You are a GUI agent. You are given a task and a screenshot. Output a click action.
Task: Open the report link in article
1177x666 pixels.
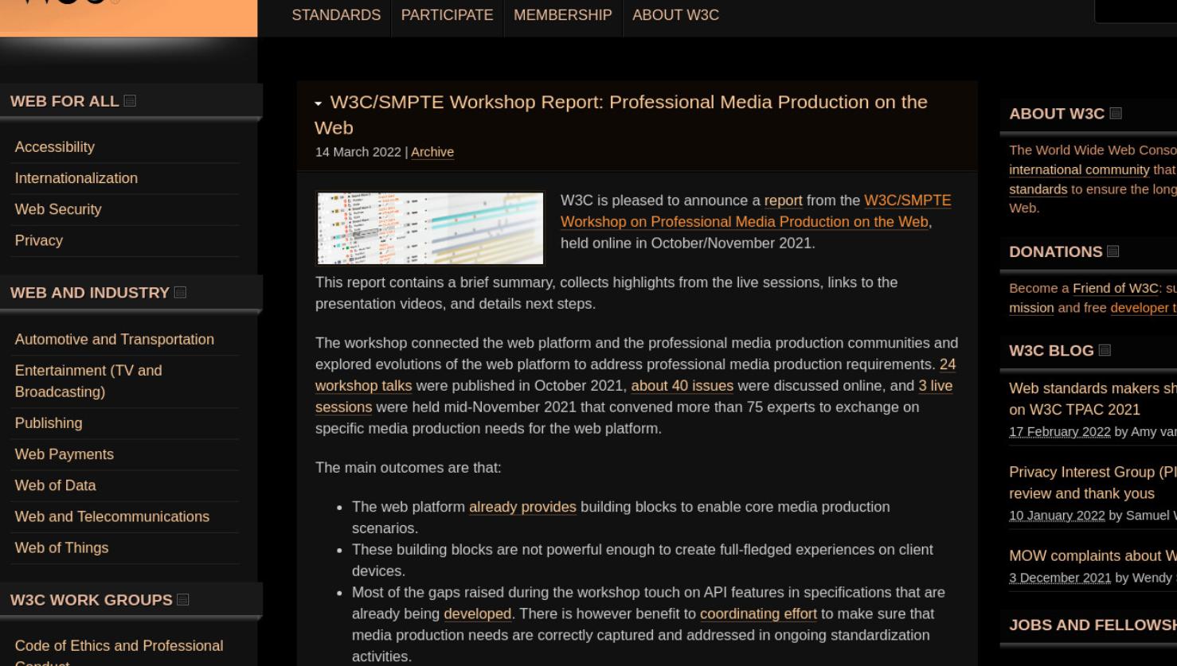click(x=783, y=201)
